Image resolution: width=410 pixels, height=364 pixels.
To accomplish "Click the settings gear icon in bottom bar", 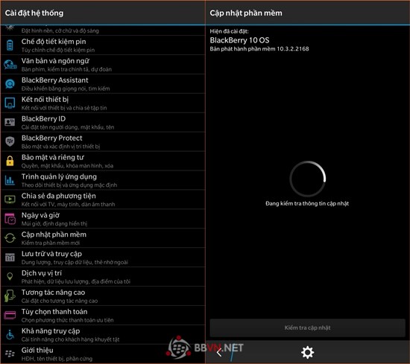I will [x=307, y=352].
